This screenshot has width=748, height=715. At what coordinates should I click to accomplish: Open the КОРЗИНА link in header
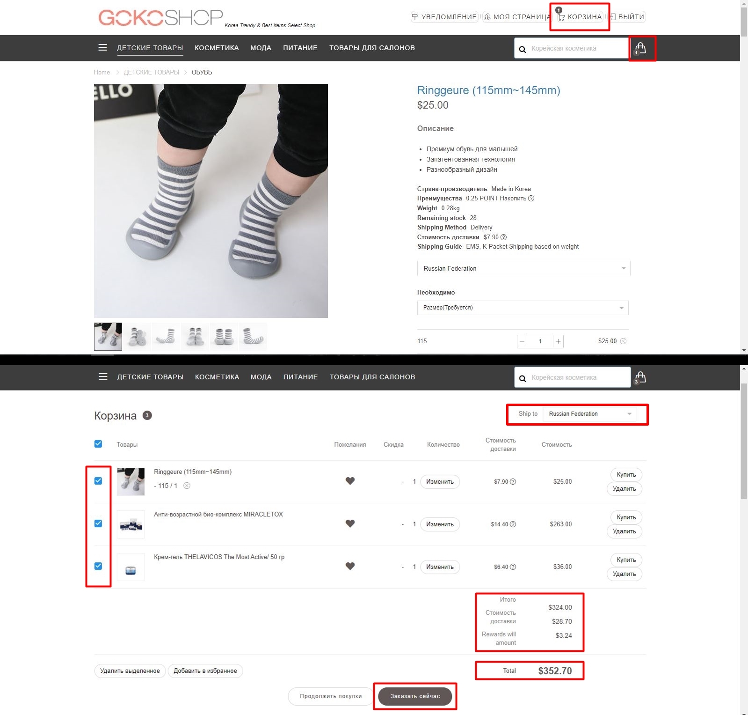pos(580,17)
